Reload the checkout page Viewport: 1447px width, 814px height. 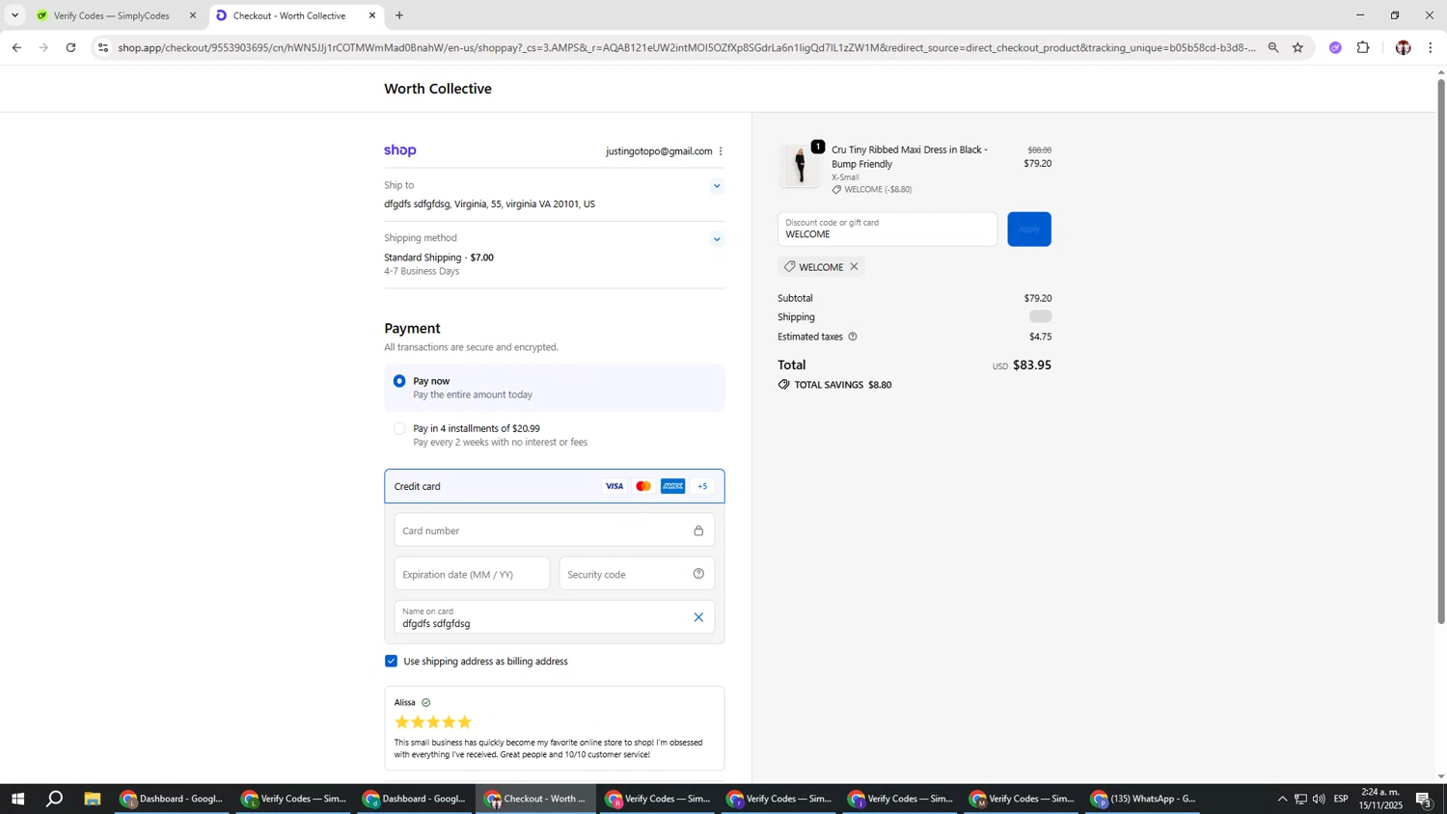pos(70,47)
